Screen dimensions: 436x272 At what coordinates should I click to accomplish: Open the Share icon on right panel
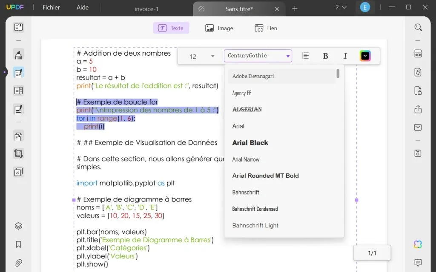(418, 109)
